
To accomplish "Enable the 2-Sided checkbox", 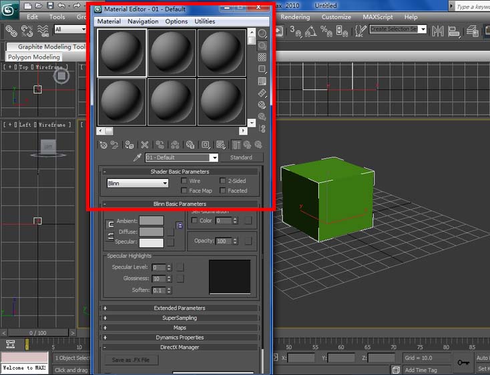I will pos(223,181).
